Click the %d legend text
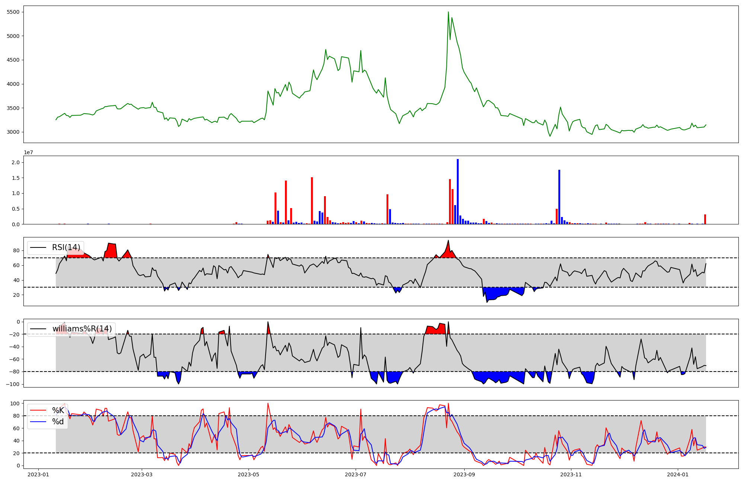744x483 pixels. (58, 422)
